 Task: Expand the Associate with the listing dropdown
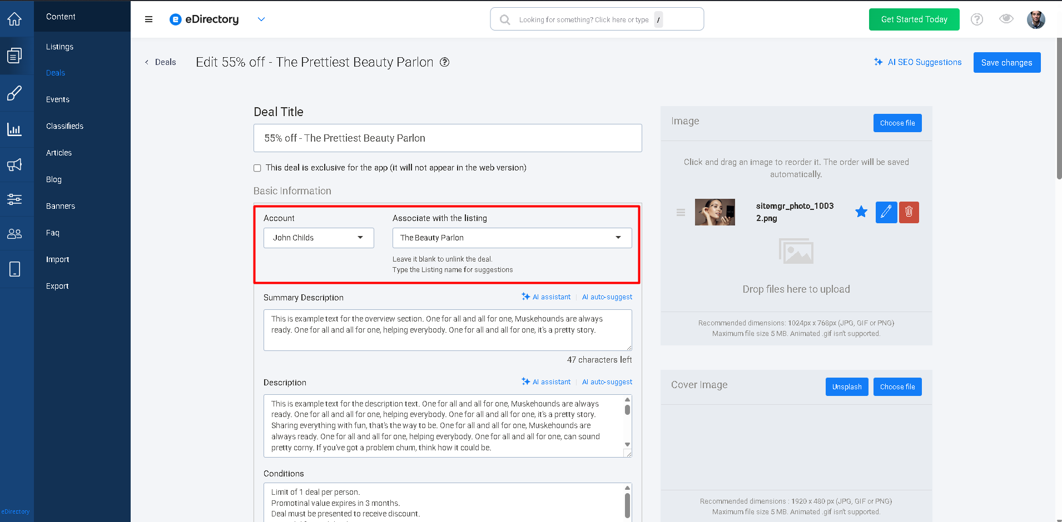512,238
